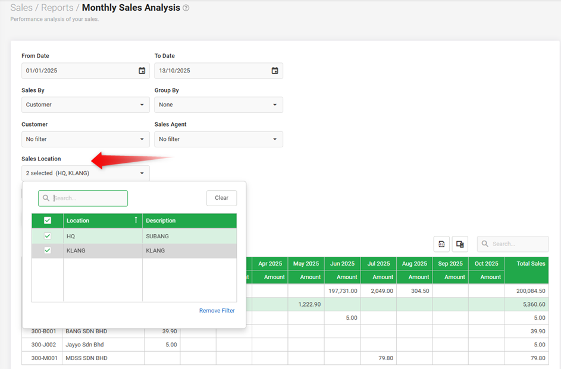Click the Oct 2025 column header
Screen dimensions: 561x369
tap(486, 264)
